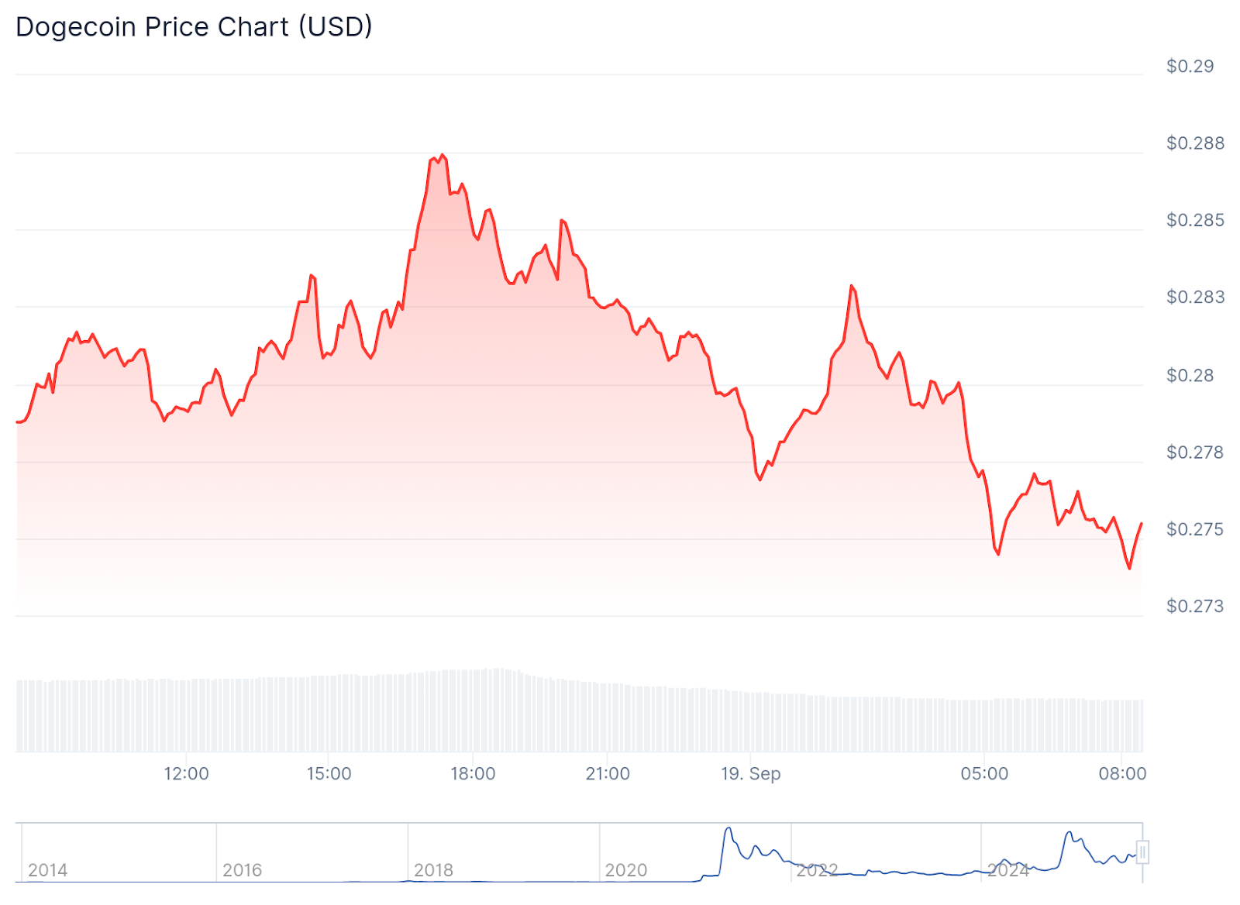Viewport: 1240px width, 905px height.
Task: Click the $0.273 price axis label
Action: 1195,606
